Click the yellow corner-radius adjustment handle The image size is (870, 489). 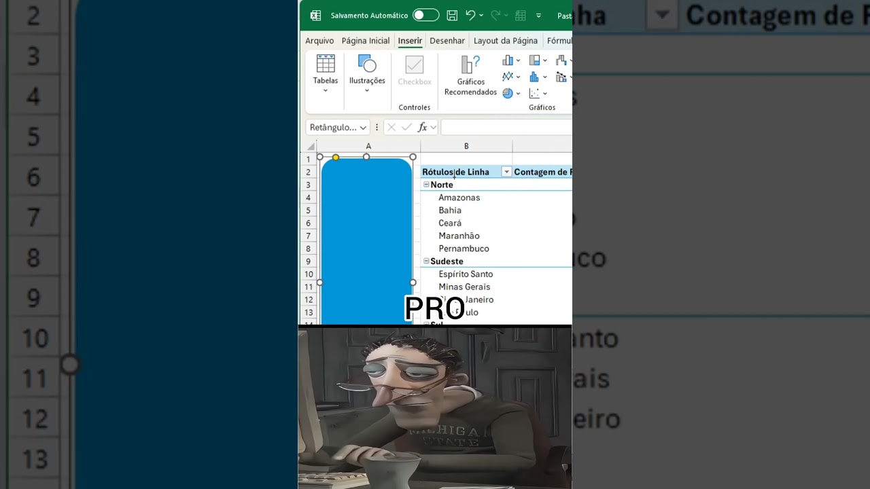click(x=335, y=158)
